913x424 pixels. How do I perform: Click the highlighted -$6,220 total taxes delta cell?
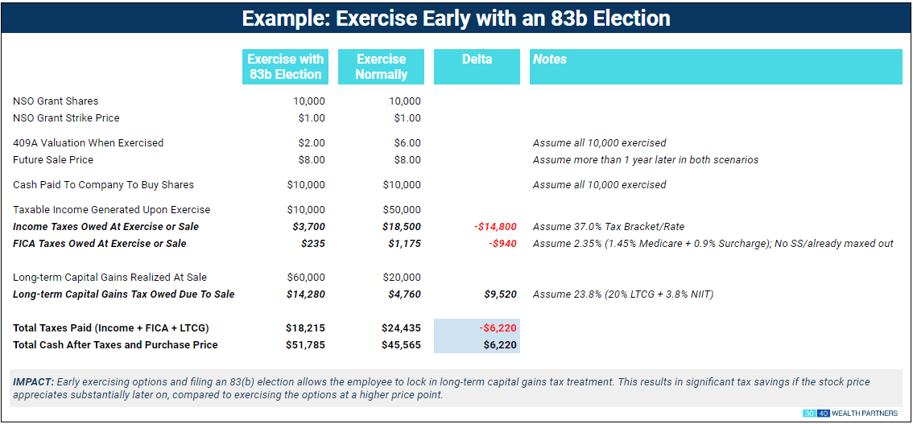pyautogui.click(x=477, y=328)
